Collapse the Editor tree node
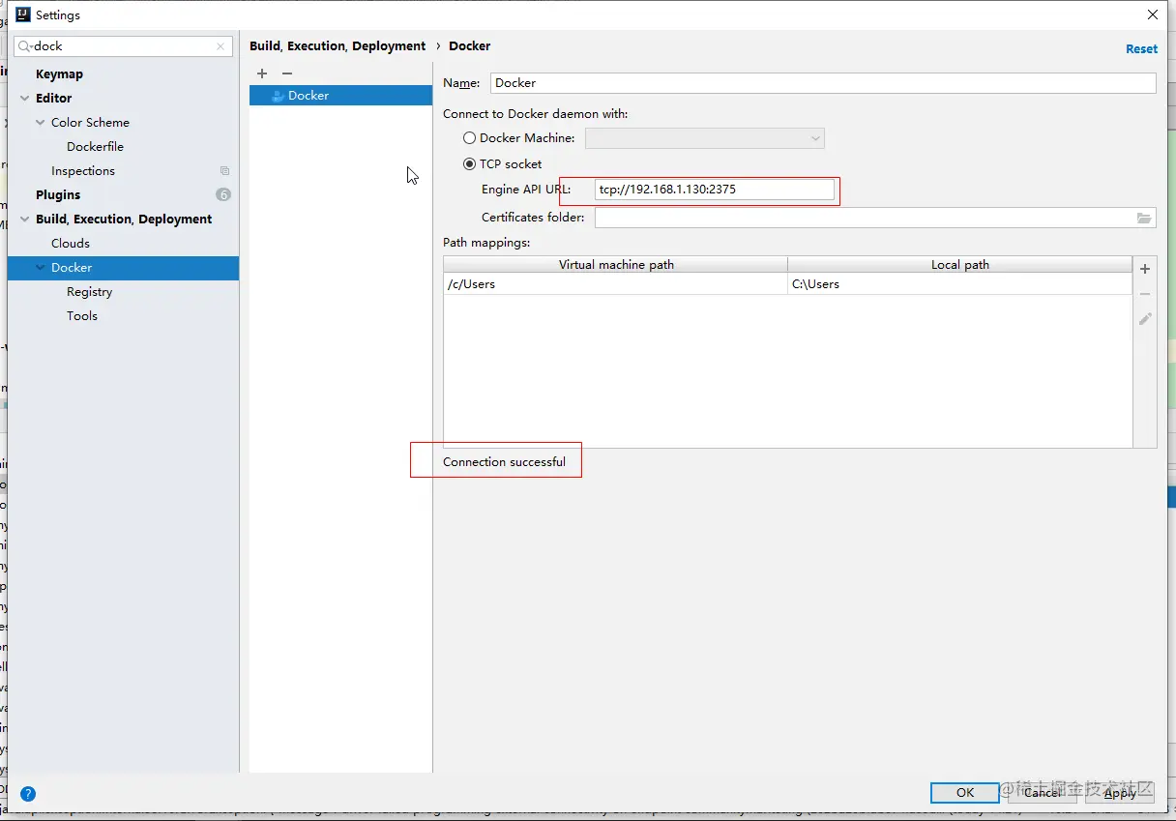This screenshot has height=821, width=1176. point(25,99)
